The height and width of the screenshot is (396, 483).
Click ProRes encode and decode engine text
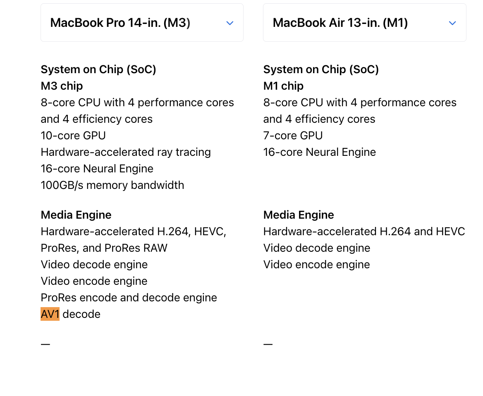click(129, 298)
